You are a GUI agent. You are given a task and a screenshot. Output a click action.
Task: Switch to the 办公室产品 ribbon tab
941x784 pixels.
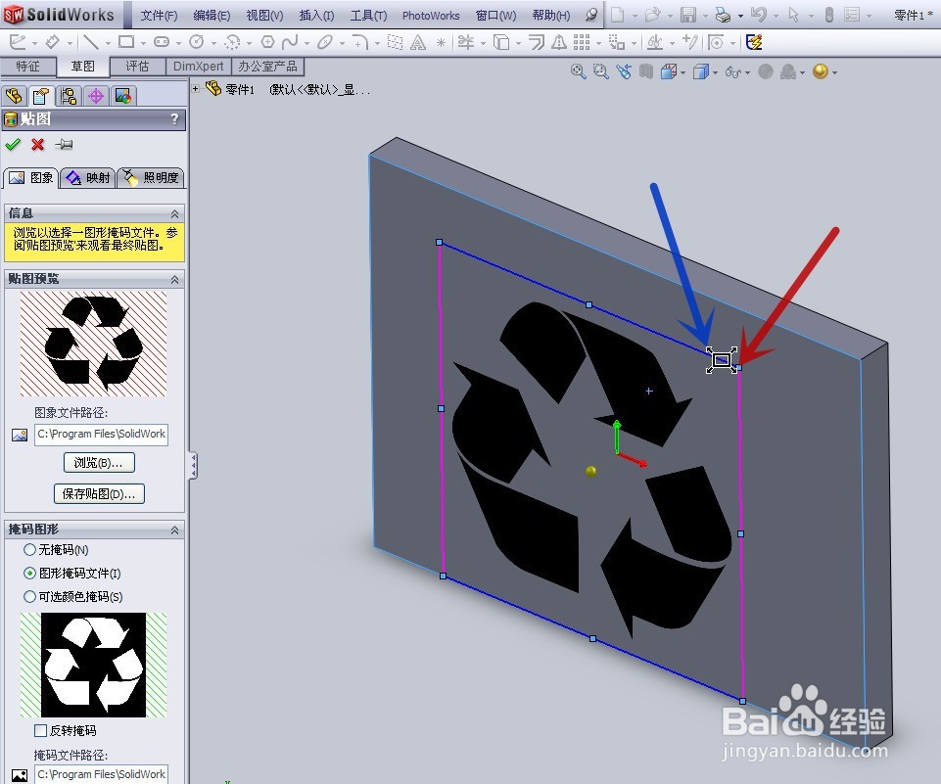pyautogui.click(x=267, y=66)
